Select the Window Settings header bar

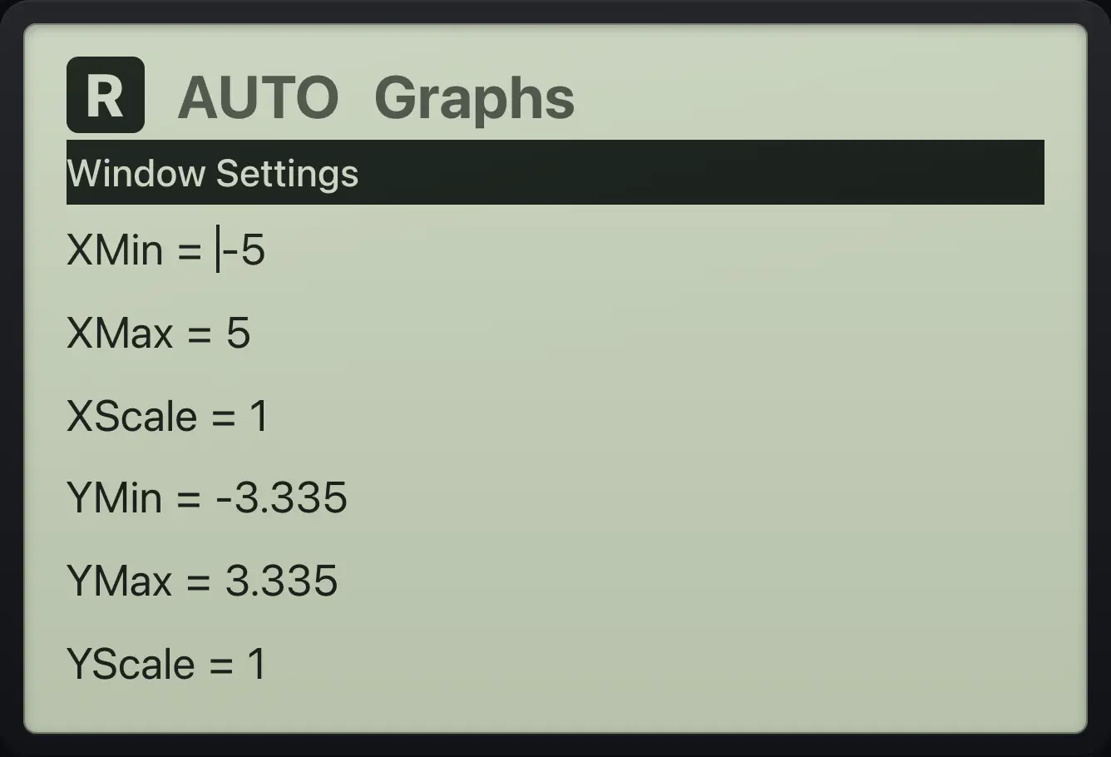pyautogui.click(x=555, y=172)
